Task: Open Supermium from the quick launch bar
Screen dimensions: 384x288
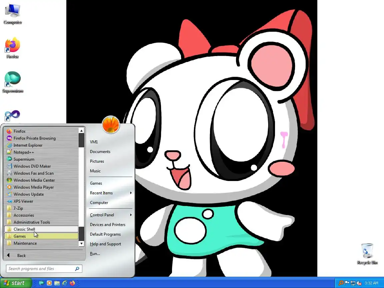Action: point(41,283)
